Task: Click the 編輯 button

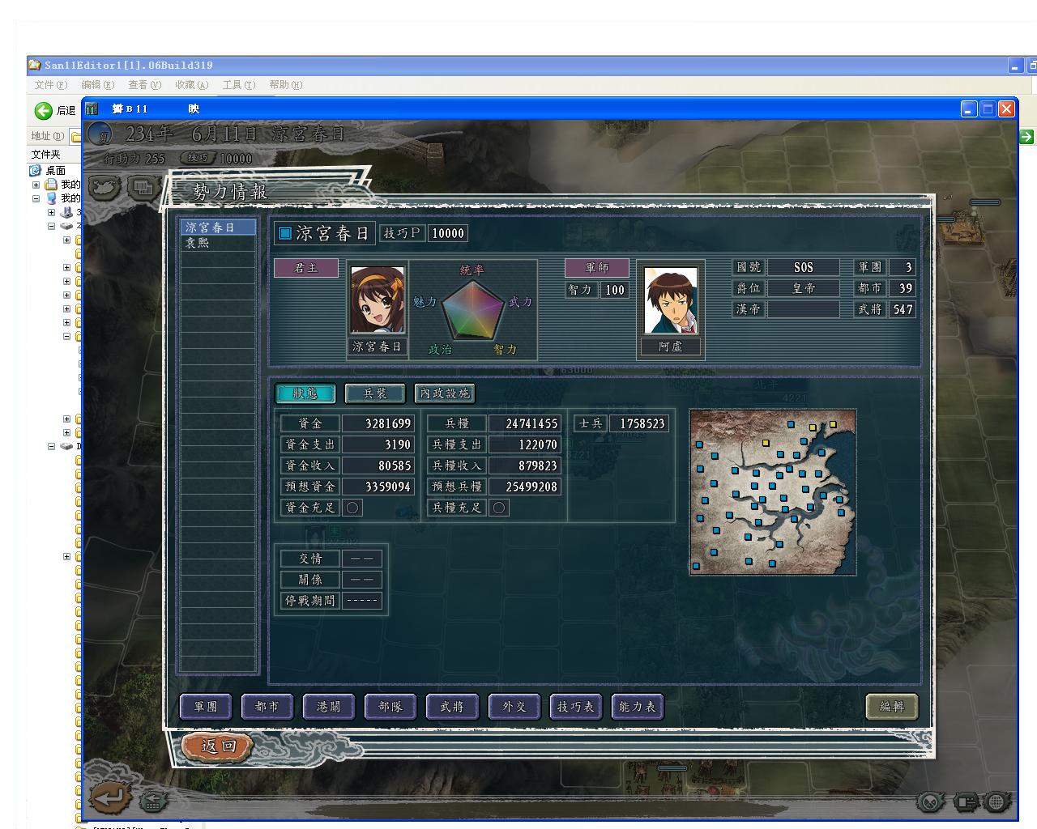Action: [891, 707]
